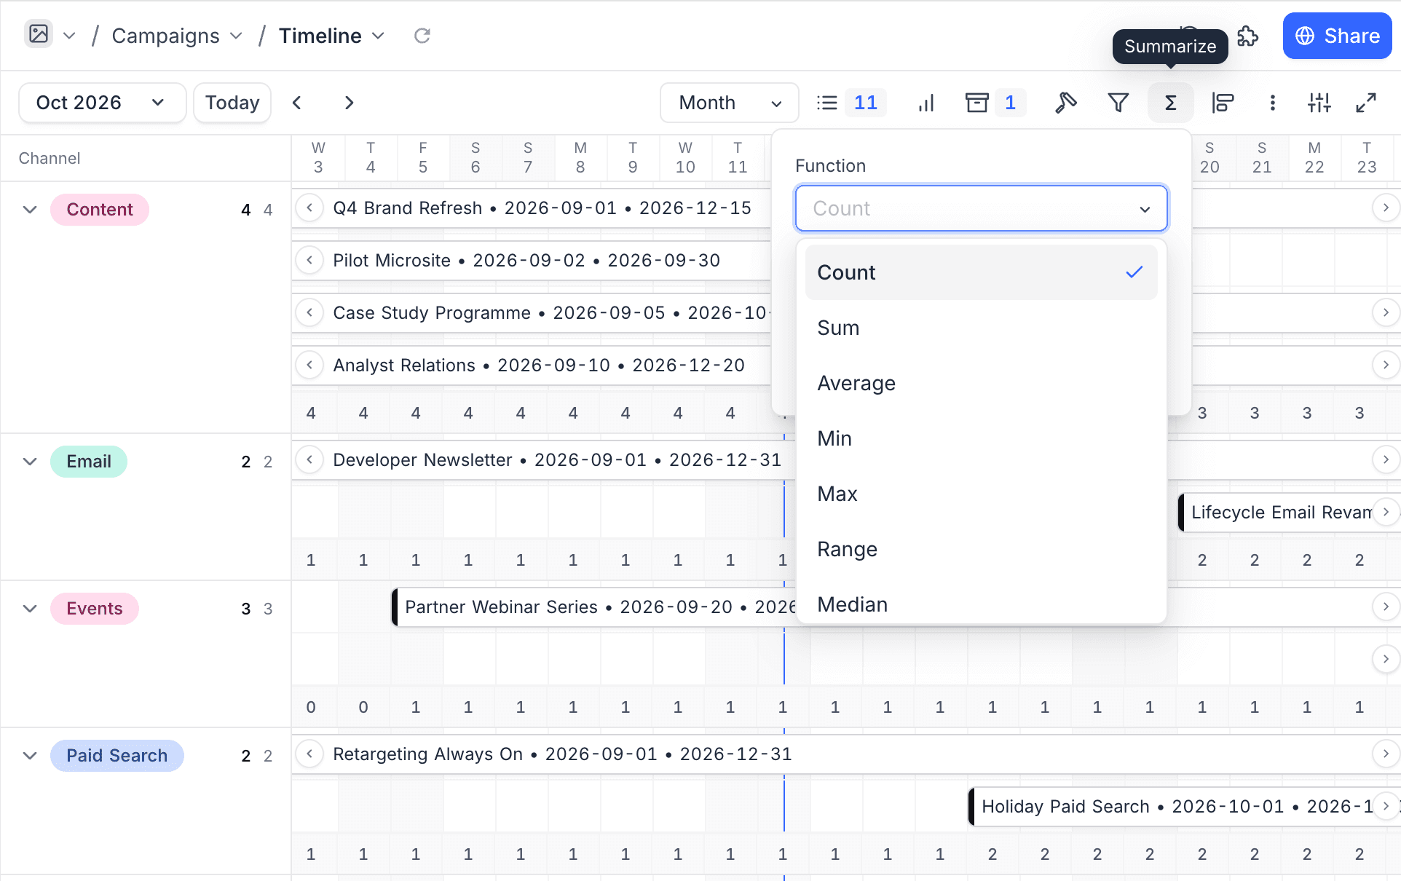Click the align-left grouping icon
Viewport: 1401px width, 881px height.
[1223, 103]
